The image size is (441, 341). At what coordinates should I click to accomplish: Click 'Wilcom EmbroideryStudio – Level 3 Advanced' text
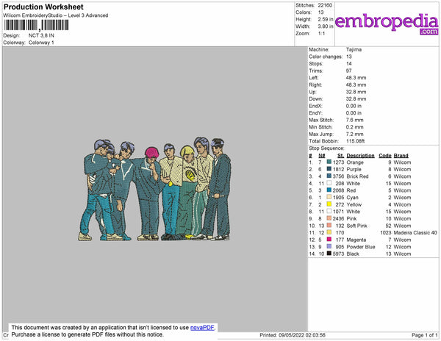pyautogui.click(x=56, y=15)
